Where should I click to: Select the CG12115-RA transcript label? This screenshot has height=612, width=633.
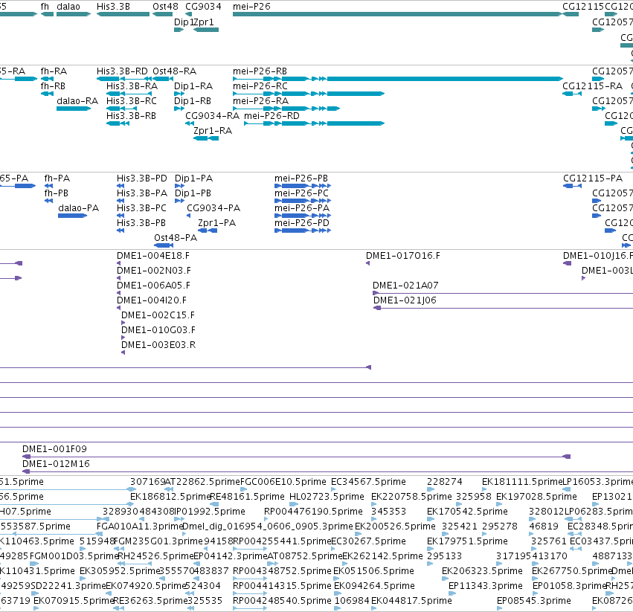(x=593, y=86)
